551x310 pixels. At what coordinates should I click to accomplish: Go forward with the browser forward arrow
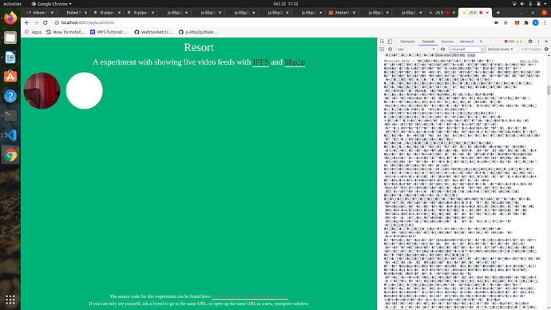[x=36, y=22]
